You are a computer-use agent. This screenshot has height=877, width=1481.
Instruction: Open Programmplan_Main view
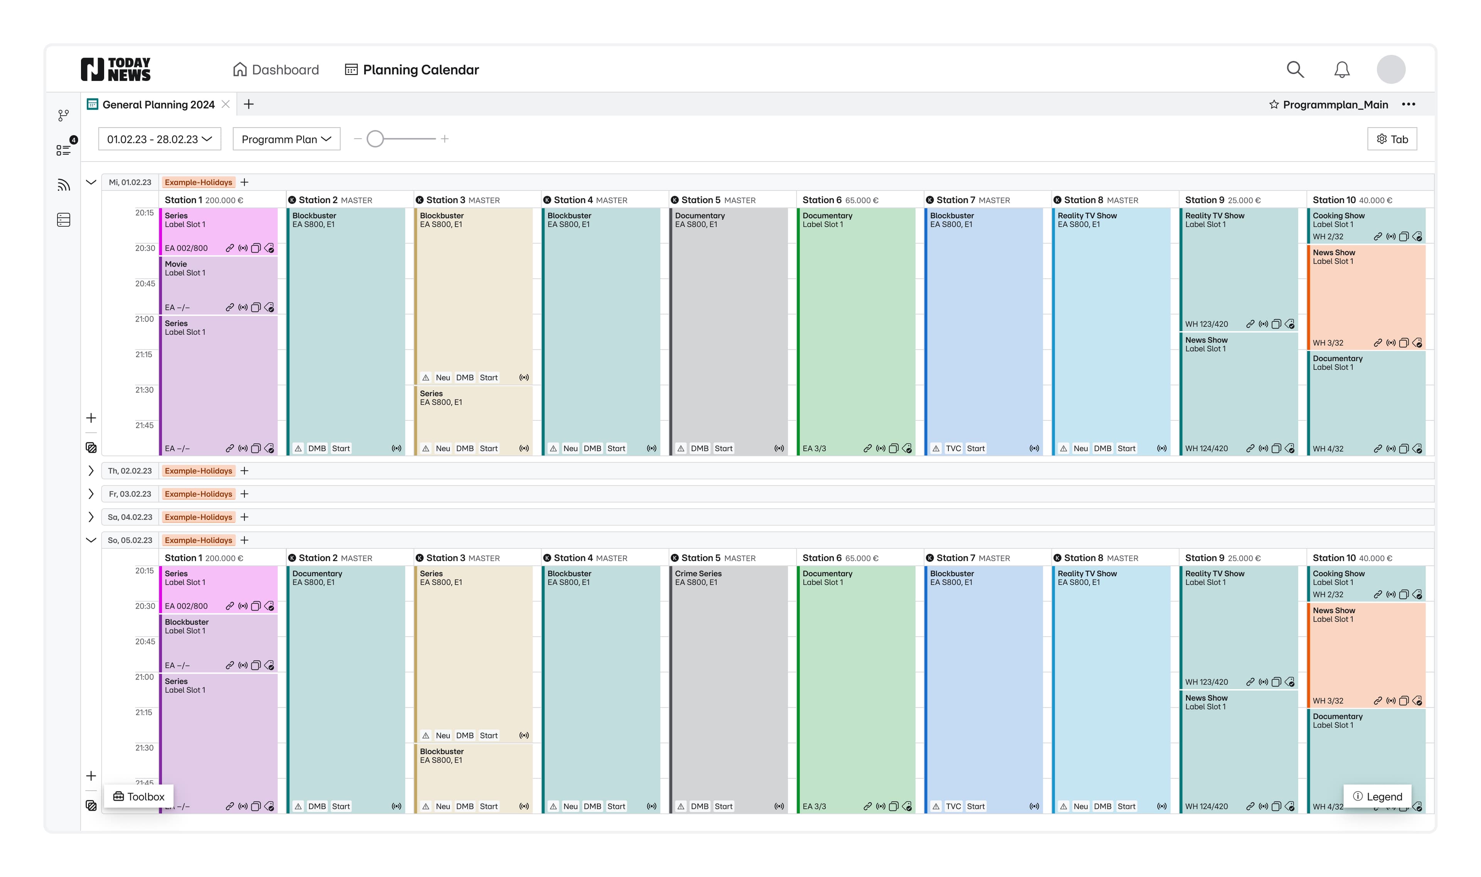pos(1335,105)
